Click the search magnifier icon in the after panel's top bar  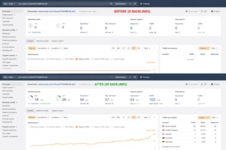coord(135,77)
